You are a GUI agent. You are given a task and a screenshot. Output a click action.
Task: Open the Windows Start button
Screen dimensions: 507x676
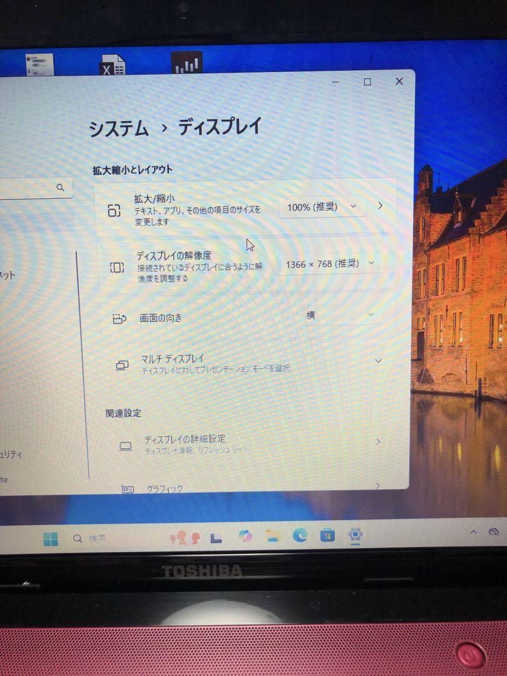[51, 539]
